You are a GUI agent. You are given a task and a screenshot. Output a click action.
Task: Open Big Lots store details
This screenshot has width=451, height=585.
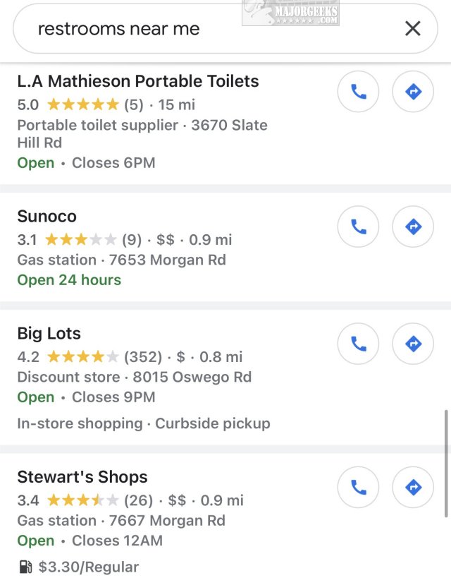(x=48, y=333)
